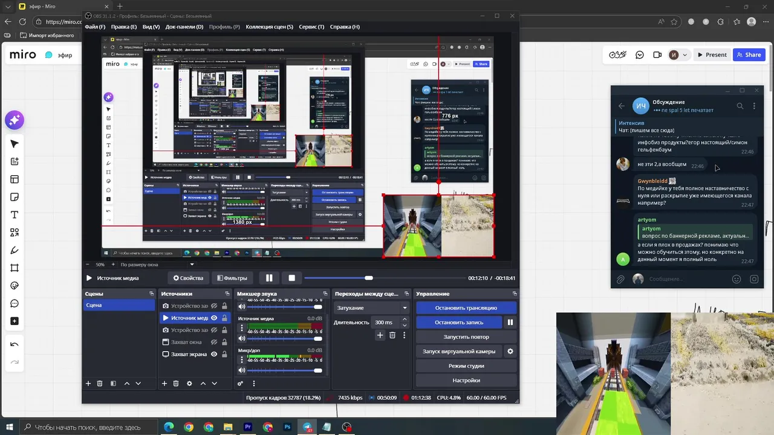Viewport: 774px width, 435px height.
Task: Open Источник медиа mixer options menu
Action: tap(242, 329)
